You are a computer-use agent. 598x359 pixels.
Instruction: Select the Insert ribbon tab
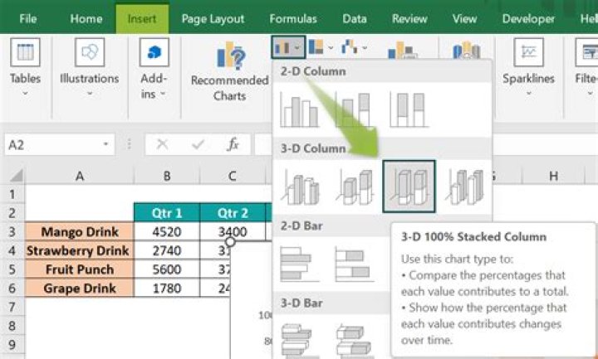point(142,18)
